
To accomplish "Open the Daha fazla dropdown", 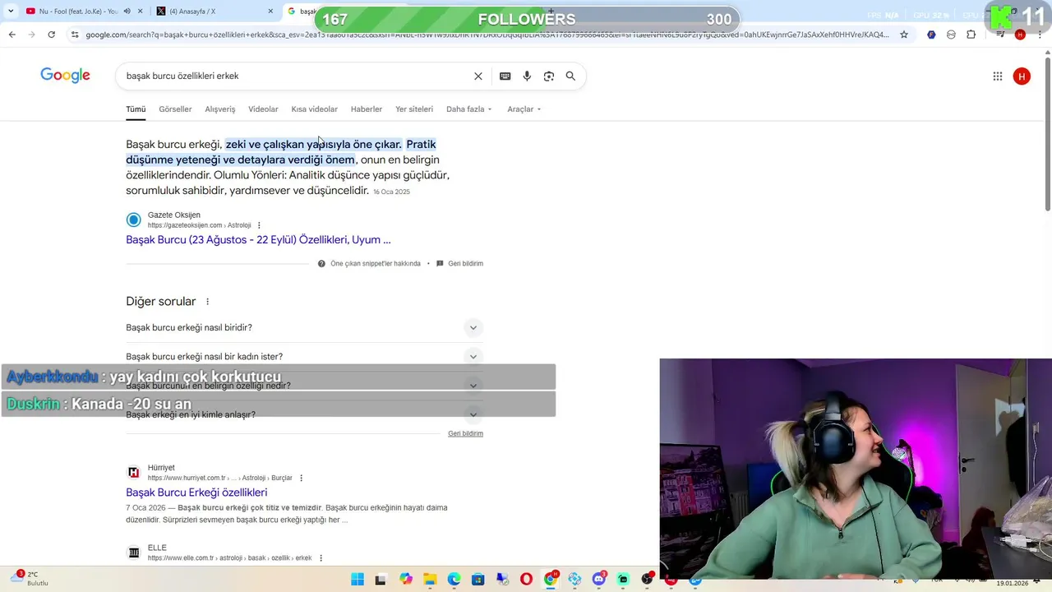I will click(469, 109).
